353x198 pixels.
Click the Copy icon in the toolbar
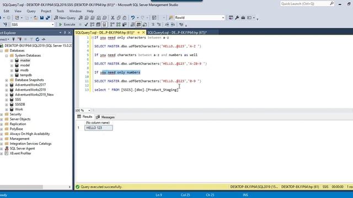click(x=119, y=18)
